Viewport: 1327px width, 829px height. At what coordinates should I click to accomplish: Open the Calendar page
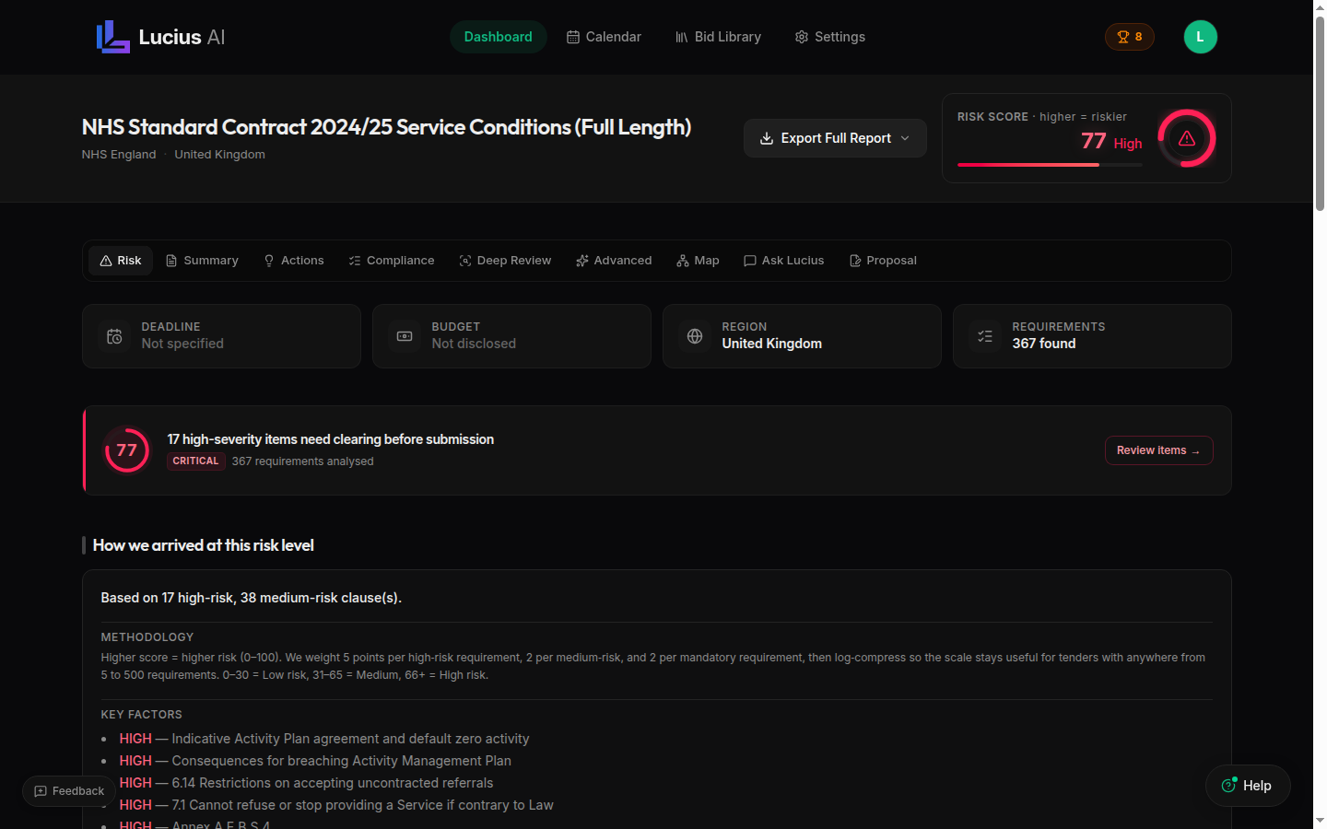604,37
